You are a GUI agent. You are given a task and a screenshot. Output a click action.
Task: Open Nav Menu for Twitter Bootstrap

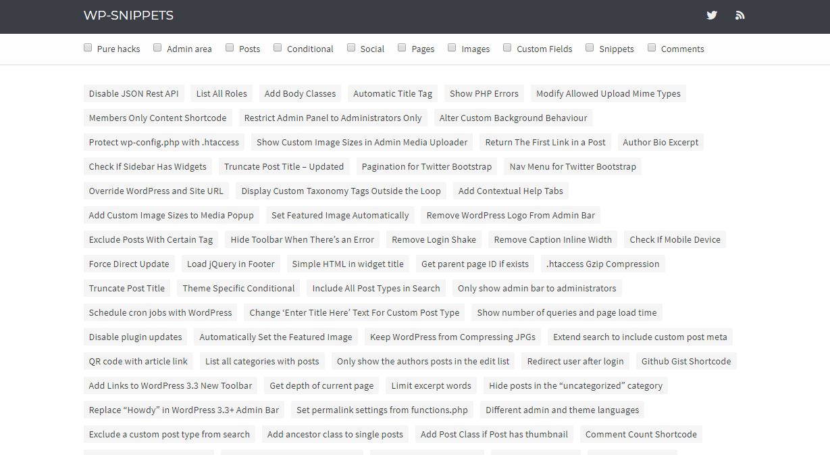coord(573,166)
